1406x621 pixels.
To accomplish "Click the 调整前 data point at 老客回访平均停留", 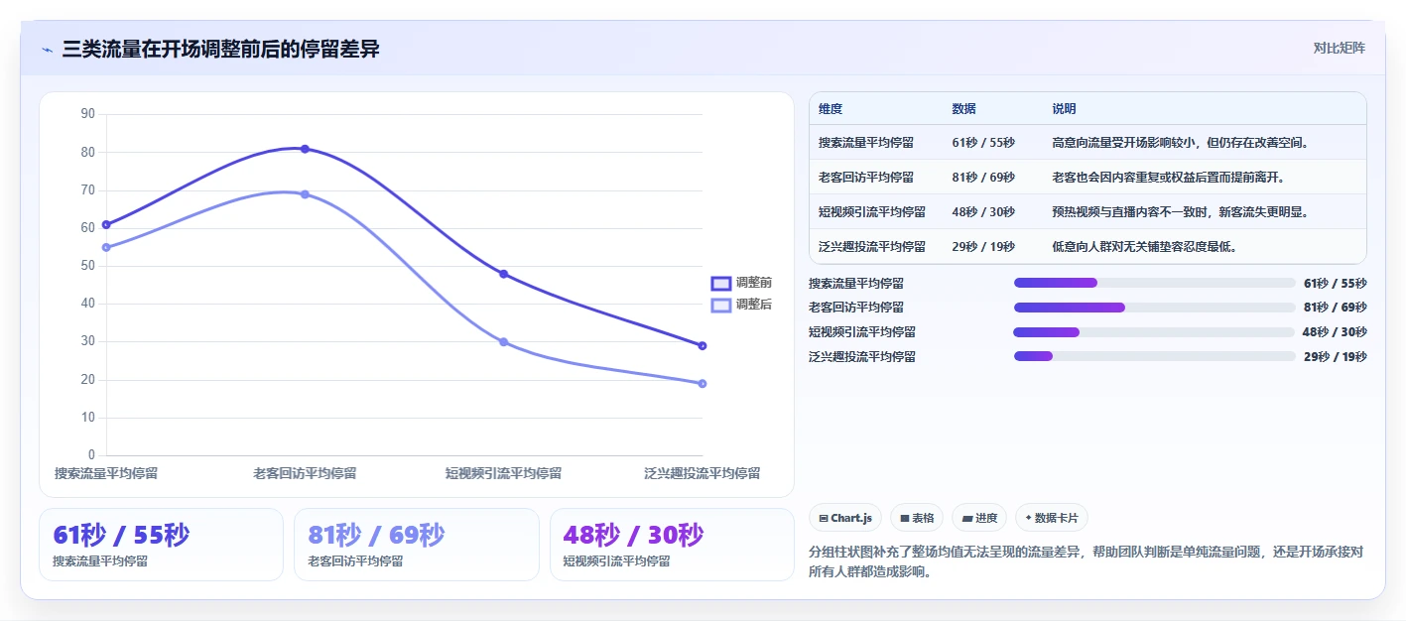I will click(305, 149).
